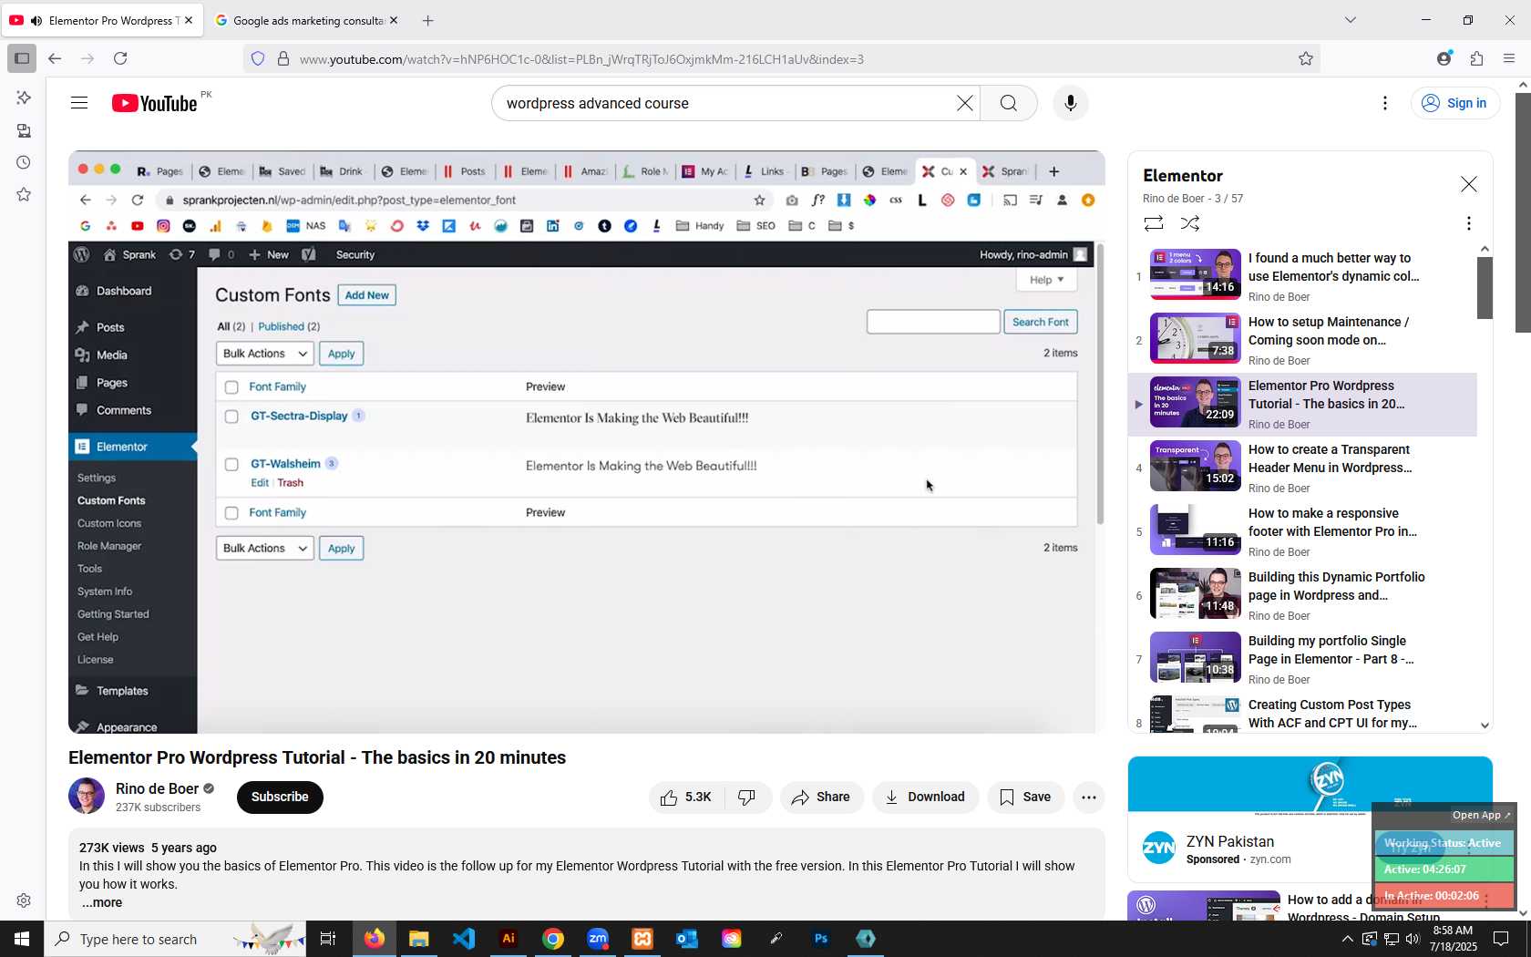Viewport: 1531px width, 957px height.
Task: Open playlist three-dot options menu
Action: [x=1468, y=223]
